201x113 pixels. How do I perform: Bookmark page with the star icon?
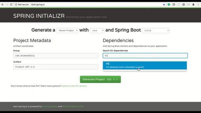tap(164, 4)
